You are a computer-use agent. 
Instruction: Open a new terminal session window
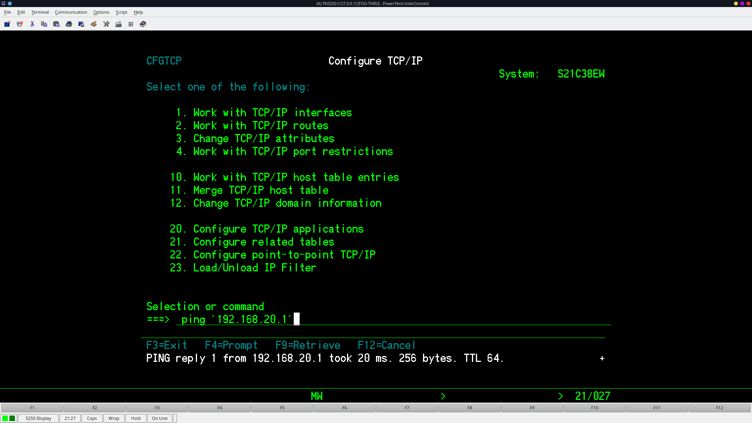7,24
